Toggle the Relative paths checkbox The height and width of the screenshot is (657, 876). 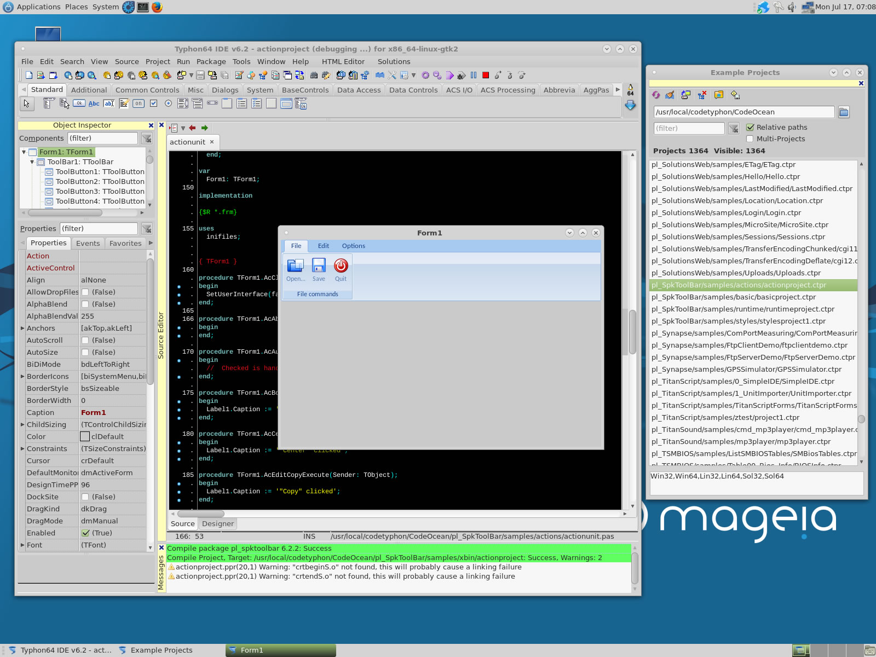pyautogui.click(x=750, y=127)
